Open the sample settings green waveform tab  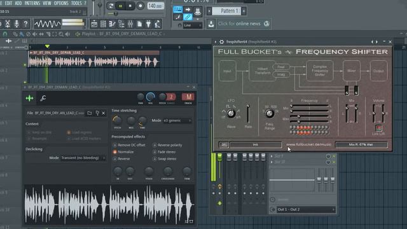click(30, 98)
